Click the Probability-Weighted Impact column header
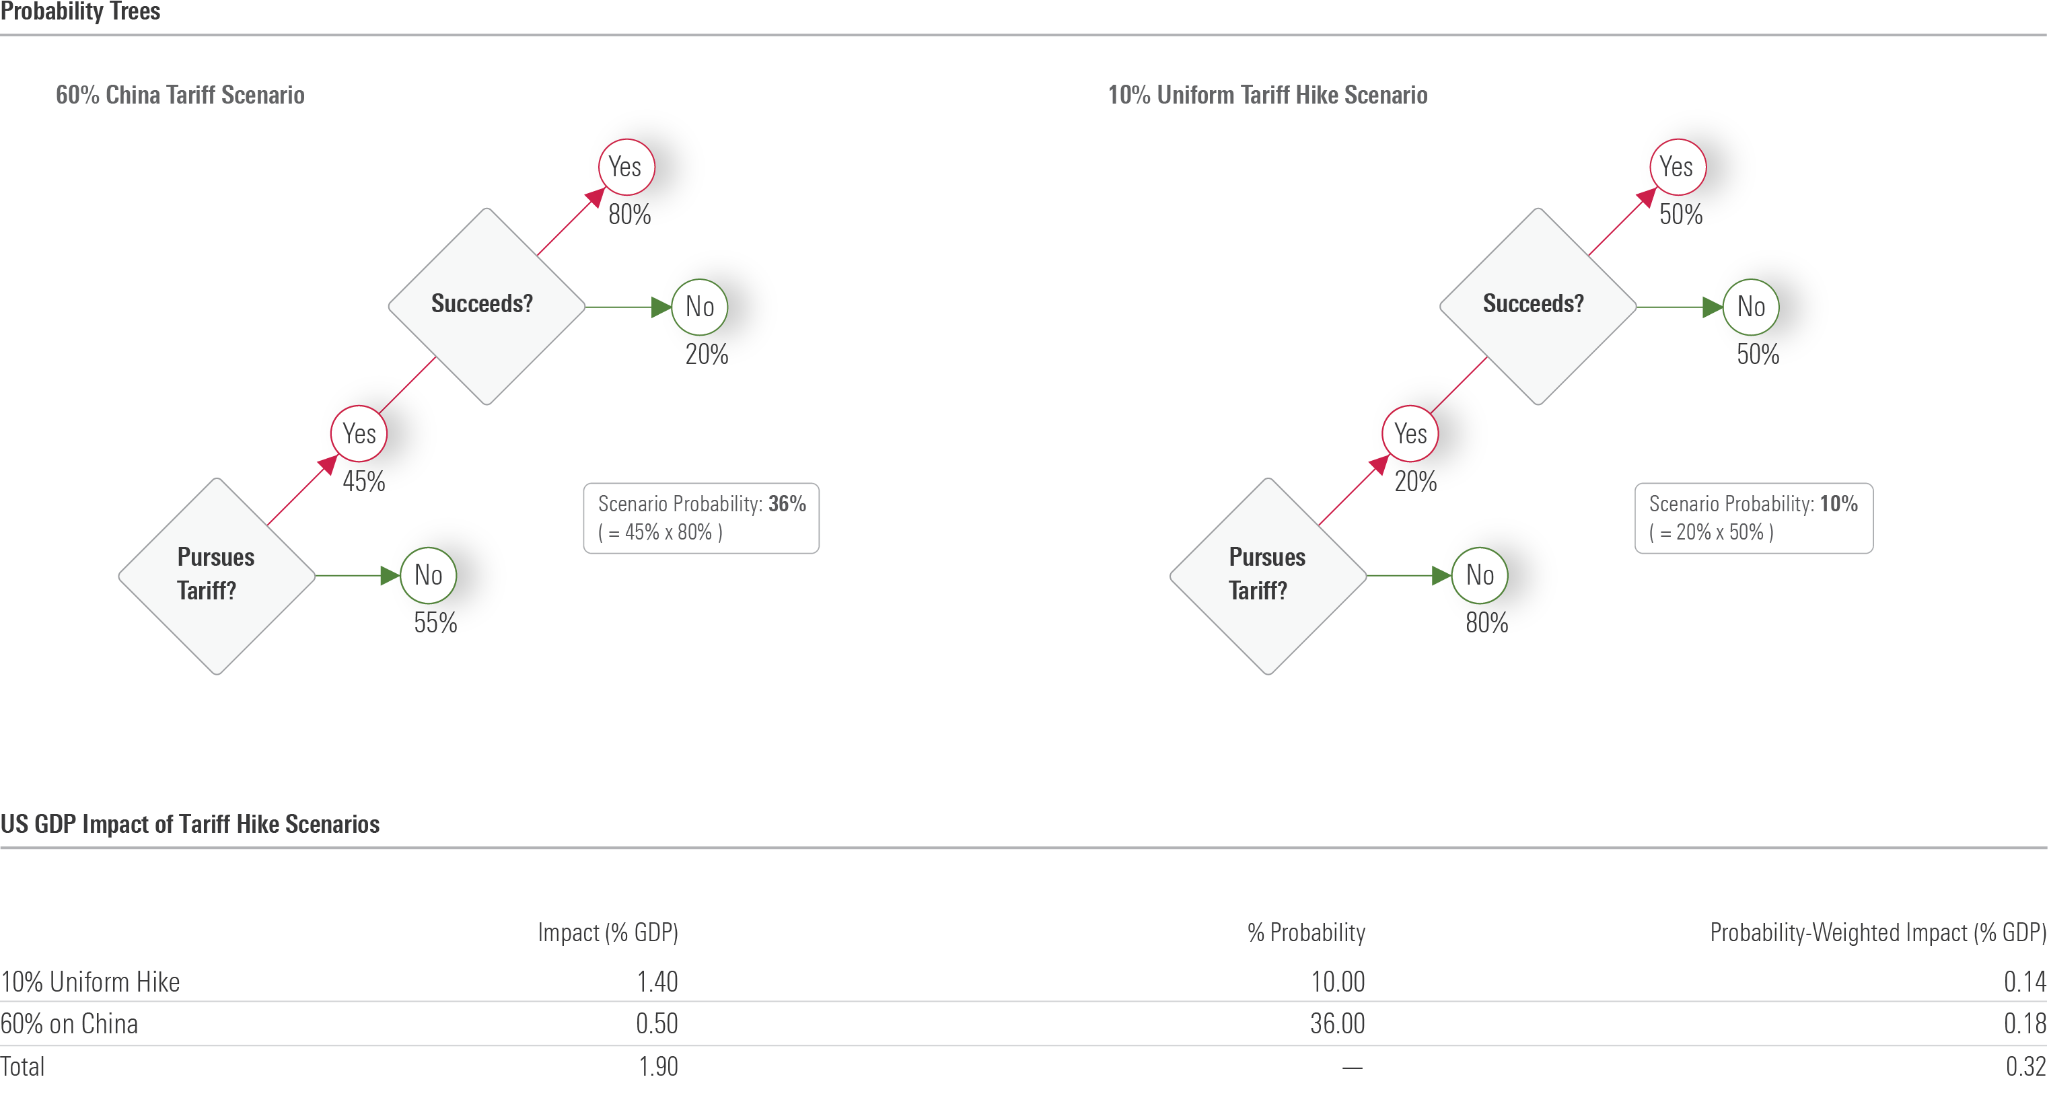This screenshot has height=1110, width=2049. click(1877, 932)
